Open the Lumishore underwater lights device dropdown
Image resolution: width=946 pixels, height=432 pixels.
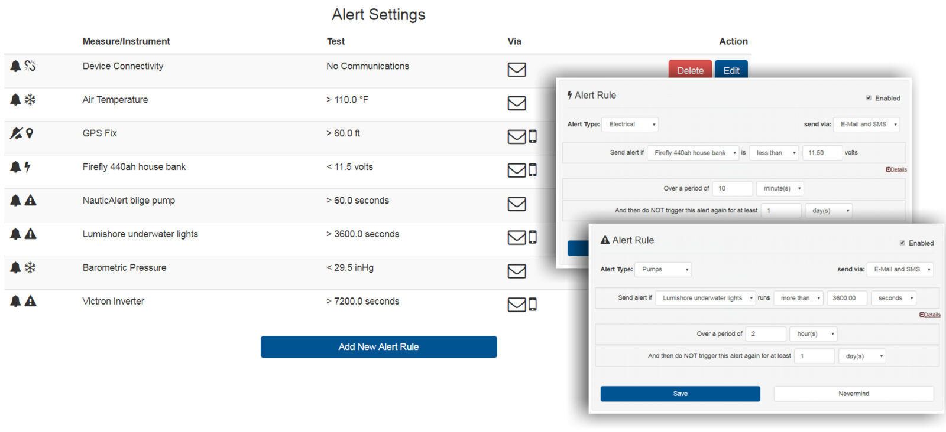[705, 298]
